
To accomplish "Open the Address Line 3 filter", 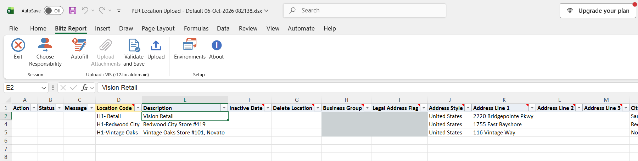I will tap(626, 108).
